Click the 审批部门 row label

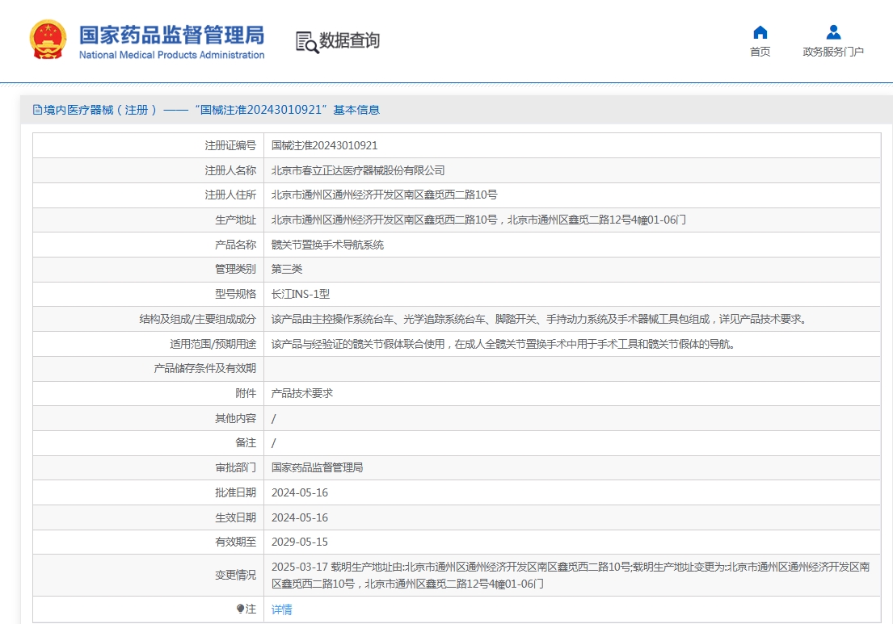click(235, 467)
